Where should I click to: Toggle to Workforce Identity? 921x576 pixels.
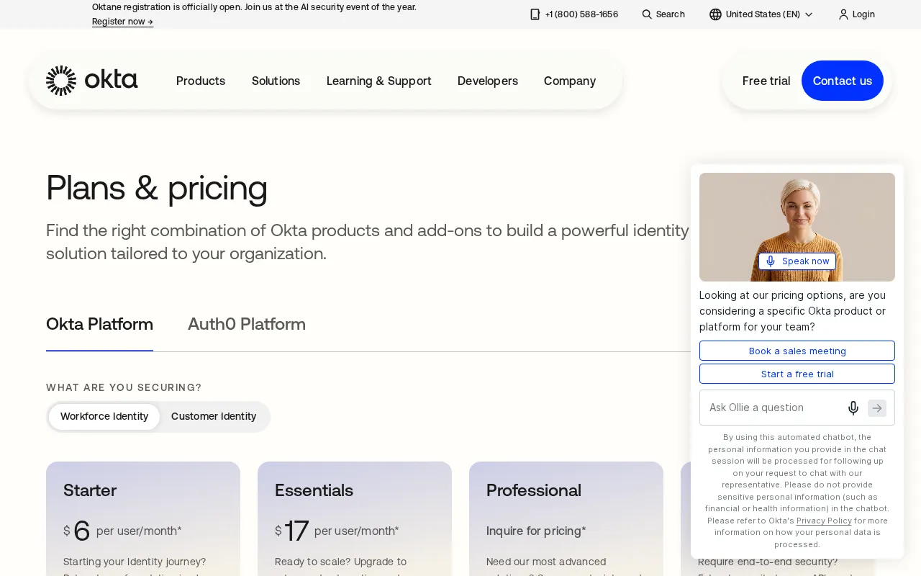[104, 416]
